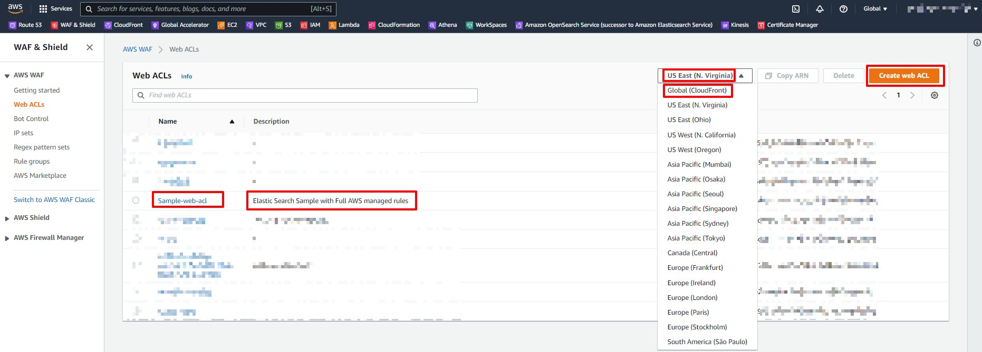The width and height of the screenshot is (982, 352).
Task: Open the Sample-web-acl link
Action: point(182,200)
